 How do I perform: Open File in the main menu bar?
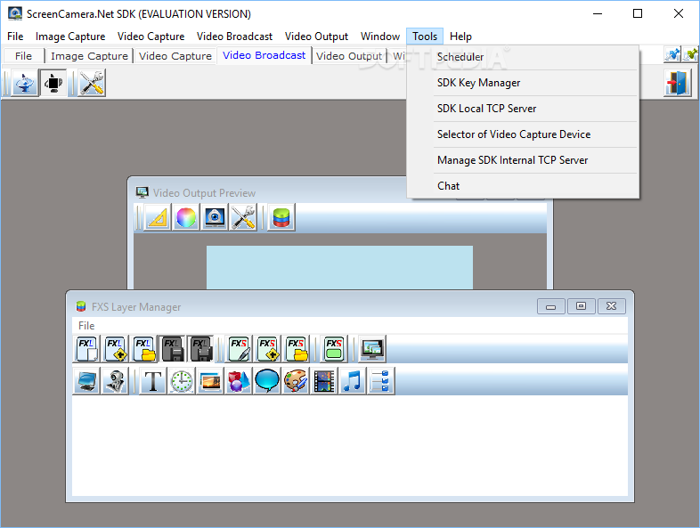[x=15, y=37]
